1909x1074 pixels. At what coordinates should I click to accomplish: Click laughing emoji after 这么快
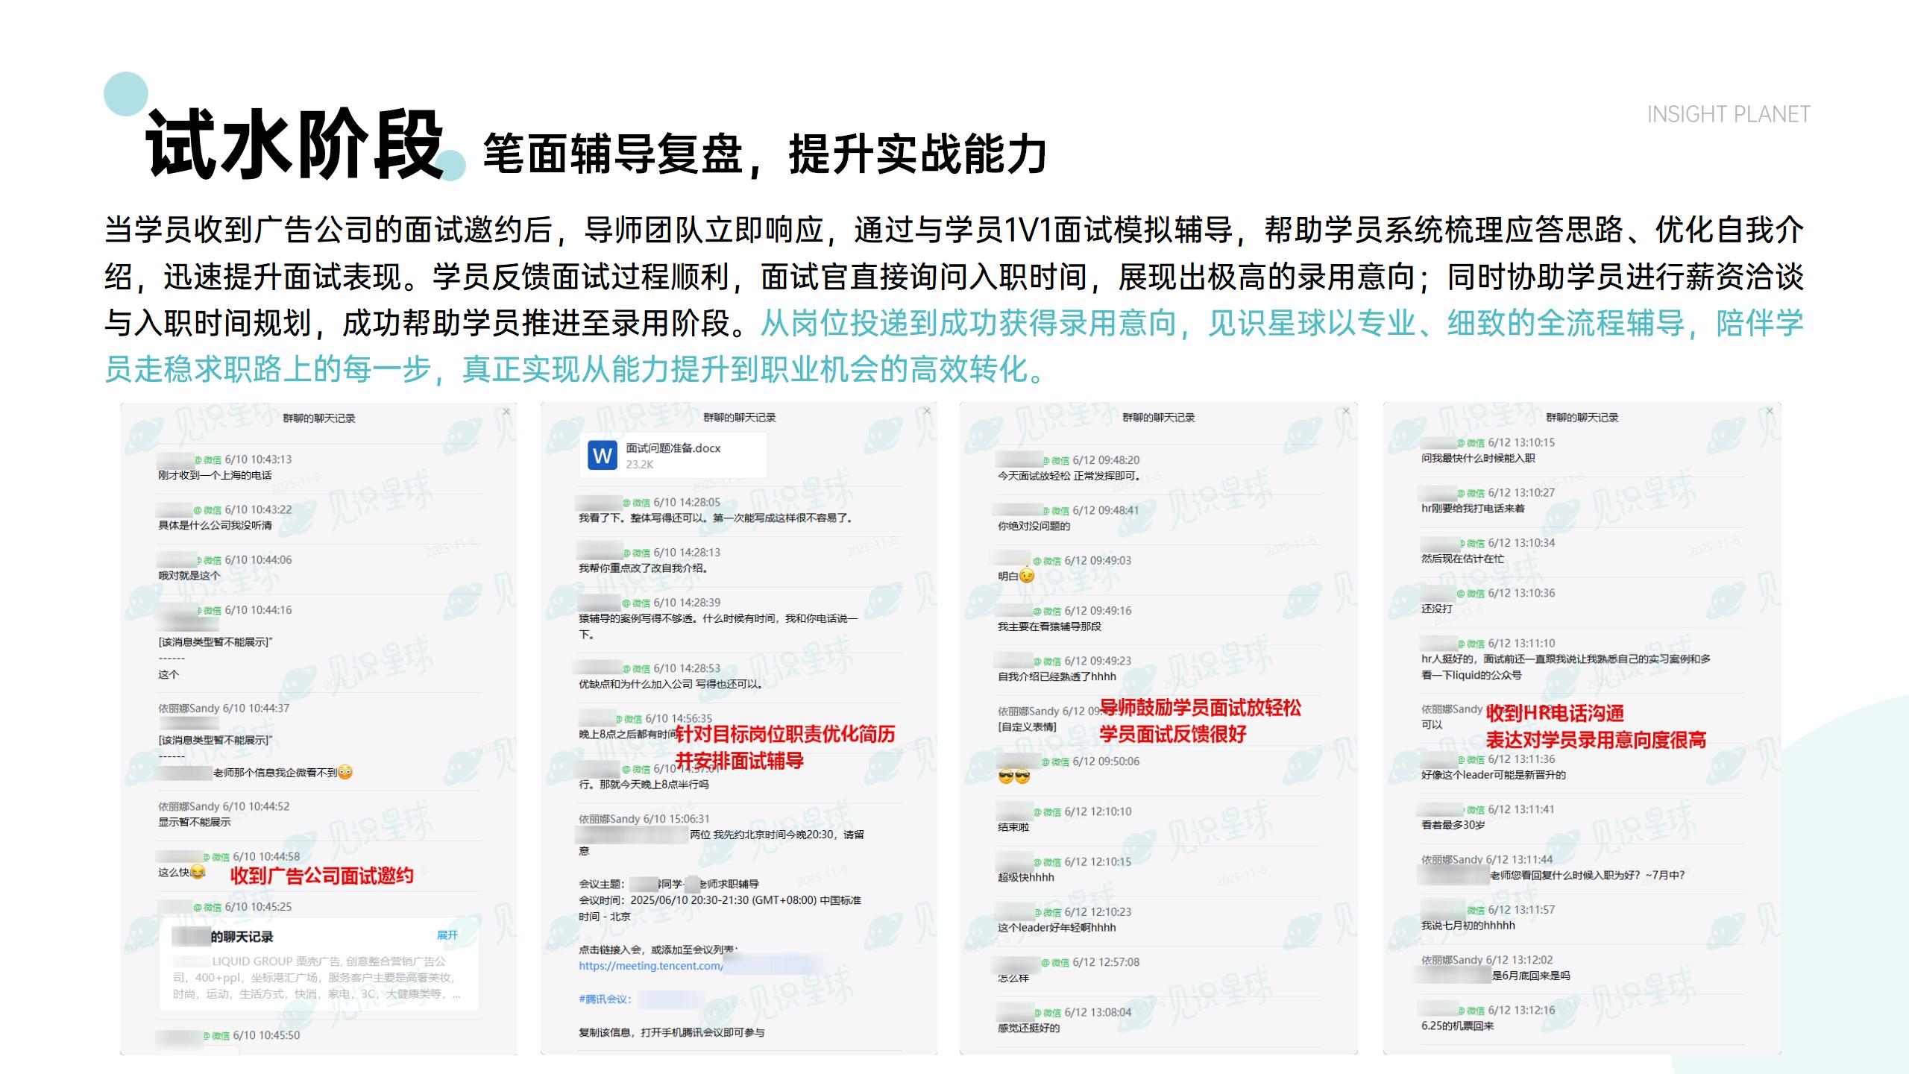click(198, 872)
